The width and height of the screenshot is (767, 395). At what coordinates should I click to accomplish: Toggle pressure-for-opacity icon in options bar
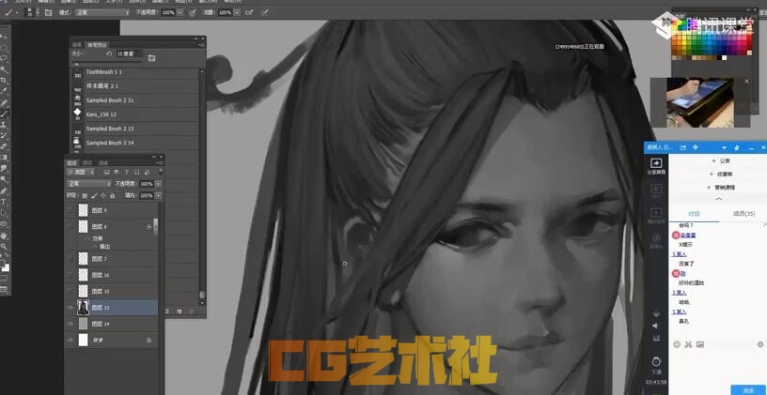click(193, 12)
